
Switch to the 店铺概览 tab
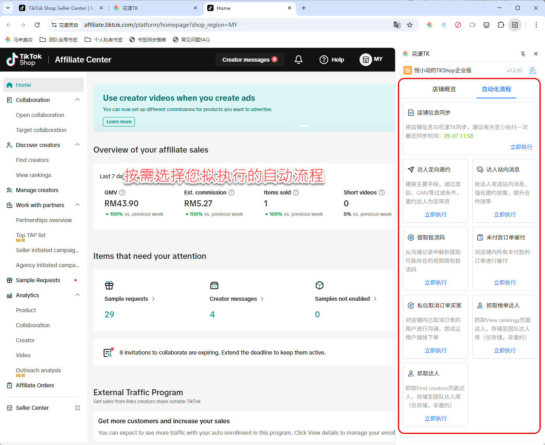pos(444,89)
